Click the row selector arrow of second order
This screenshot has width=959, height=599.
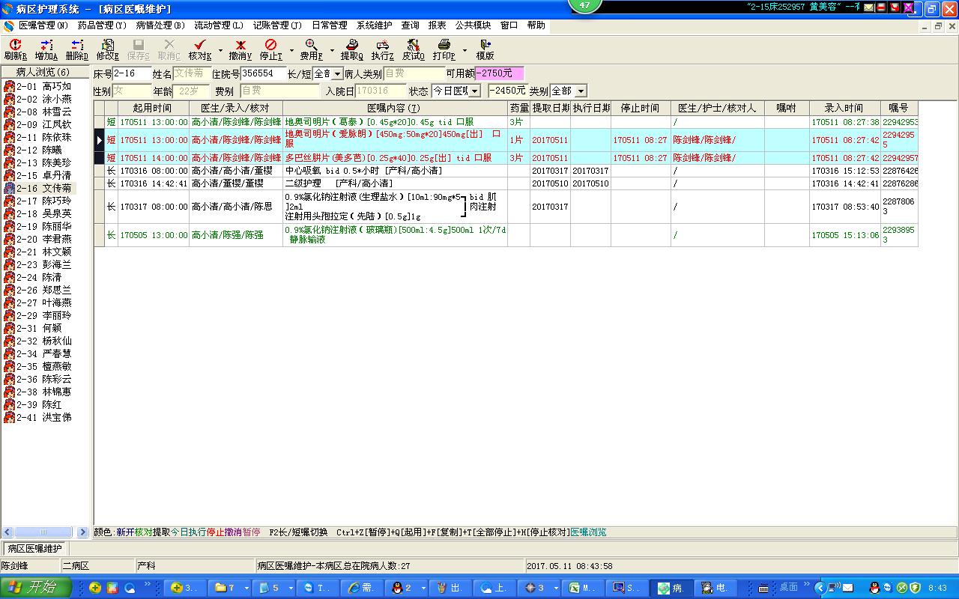(x=100, y=140)
